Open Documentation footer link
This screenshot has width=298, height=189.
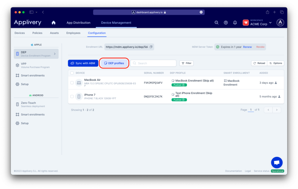pyautogui.click(x=233, y=171)
